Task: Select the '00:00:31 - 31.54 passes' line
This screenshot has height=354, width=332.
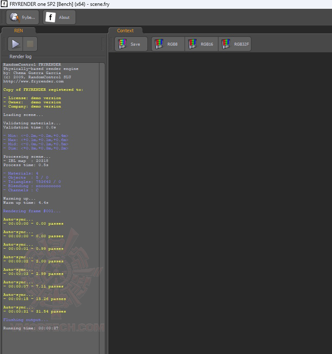Action: click(35, 312)
